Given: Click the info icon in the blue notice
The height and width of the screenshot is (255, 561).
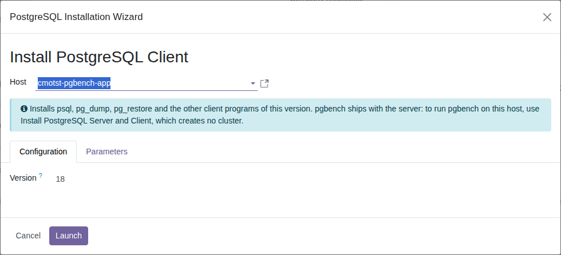Looking at the screenshot, I should [x=24, y=109].
